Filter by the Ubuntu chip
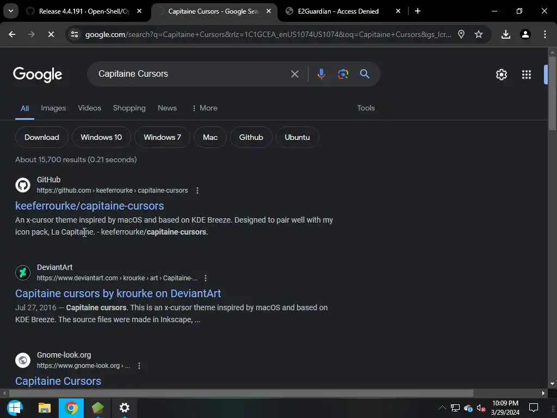The height and width of the screenshot is (418, 557). tap(297, 137)
